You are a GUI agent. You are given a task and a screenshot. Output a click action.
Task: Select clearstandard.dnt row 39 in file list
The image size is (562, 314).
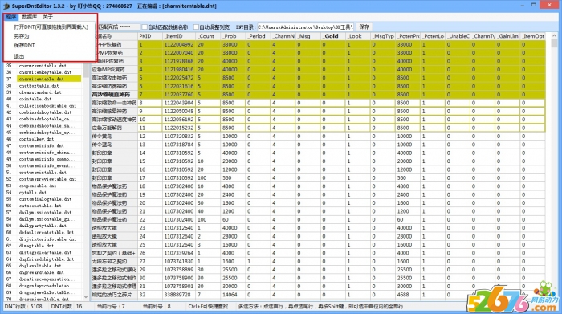coord(40,92)
